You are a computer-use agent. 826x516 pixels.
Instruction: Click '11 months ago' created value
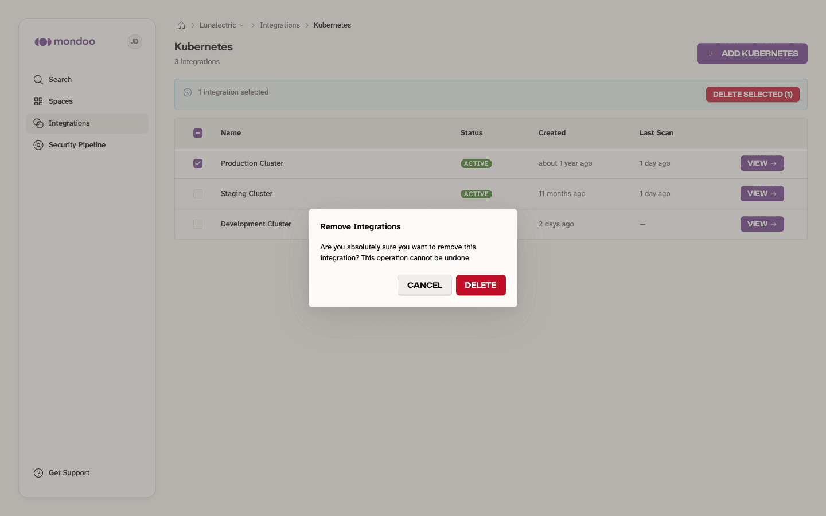click(562, 194)
